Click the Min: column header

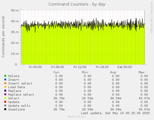(85, 72)
